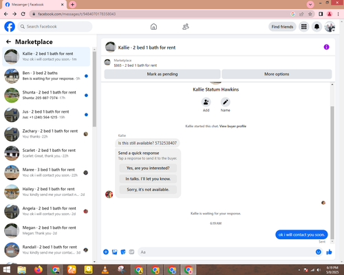This screenshot has width=344, height=275.
Task: Attach a photo using the image icon
Action: 114,252
